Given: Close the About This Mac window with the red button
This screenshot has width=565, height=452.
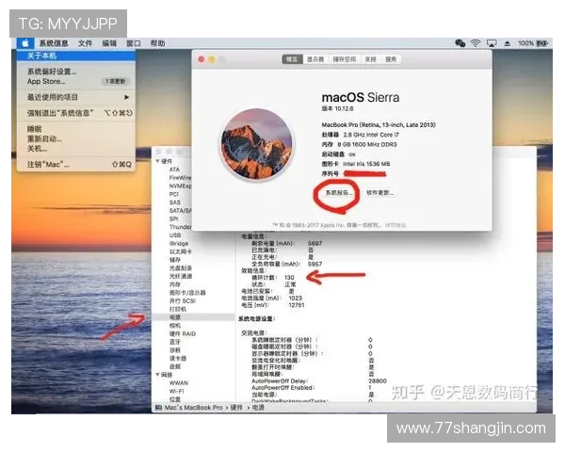Looking at the screenshot, I should (x=202, y=59).
